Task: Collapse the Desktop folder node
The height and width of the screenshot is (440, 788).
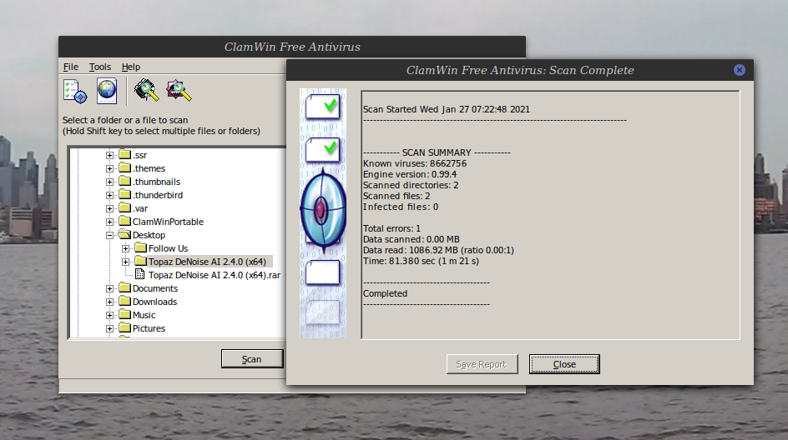Action: [x=109, y=235]
